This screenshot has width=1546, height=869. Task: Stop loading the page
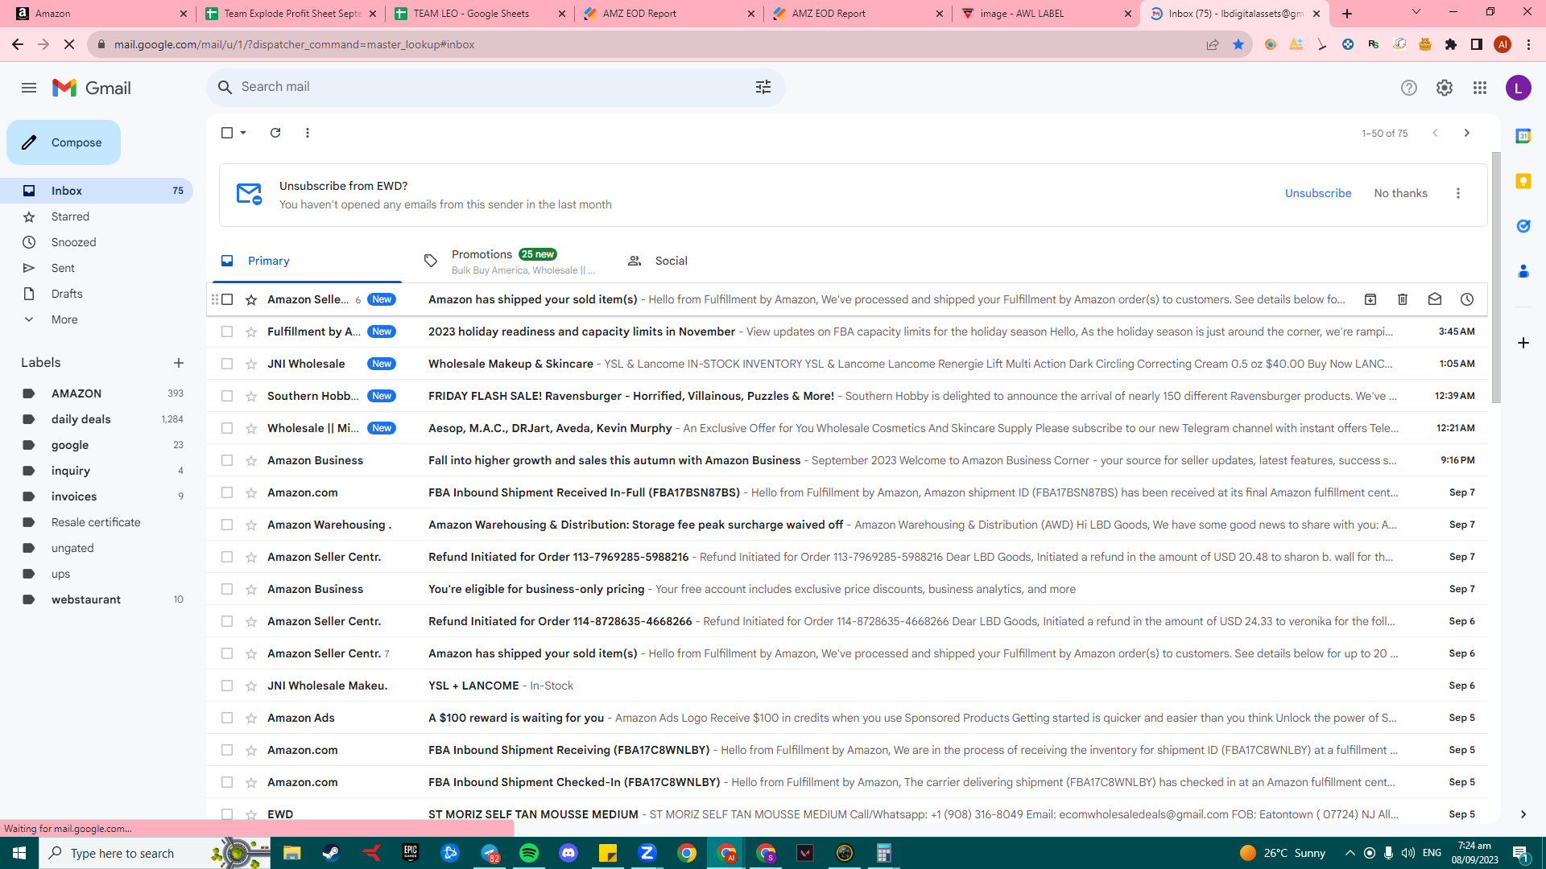pos(69,44)
